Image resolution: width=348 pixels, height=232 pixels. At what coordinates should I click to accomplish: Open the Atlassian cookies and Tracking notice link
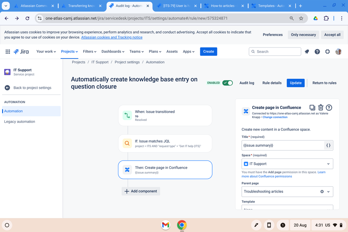111,37
